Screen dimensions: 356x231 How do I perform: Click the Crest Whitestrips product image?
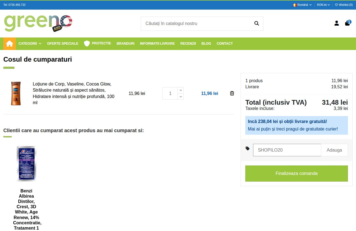(x=26, y=164)
